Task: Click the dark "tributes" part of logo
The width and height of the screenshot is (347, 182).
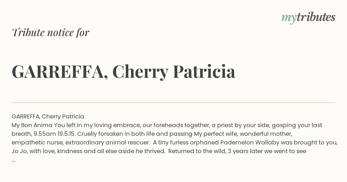Action: [316, 17]
